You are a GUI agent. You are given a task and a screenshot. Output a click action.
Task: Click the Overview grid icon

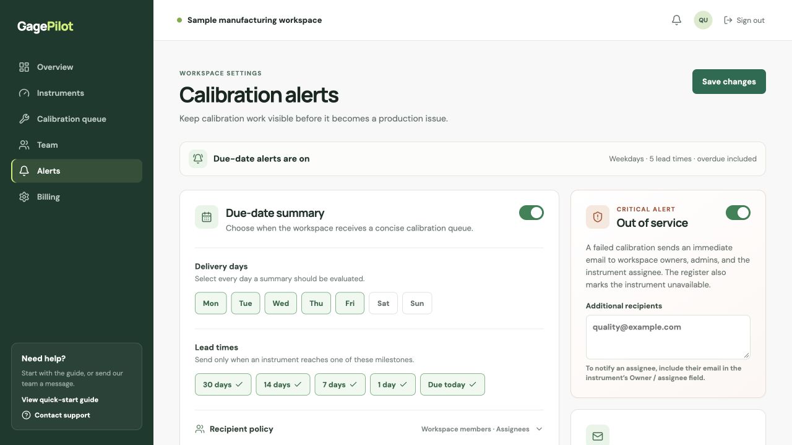pyautogui.click(x=24, y=67)
